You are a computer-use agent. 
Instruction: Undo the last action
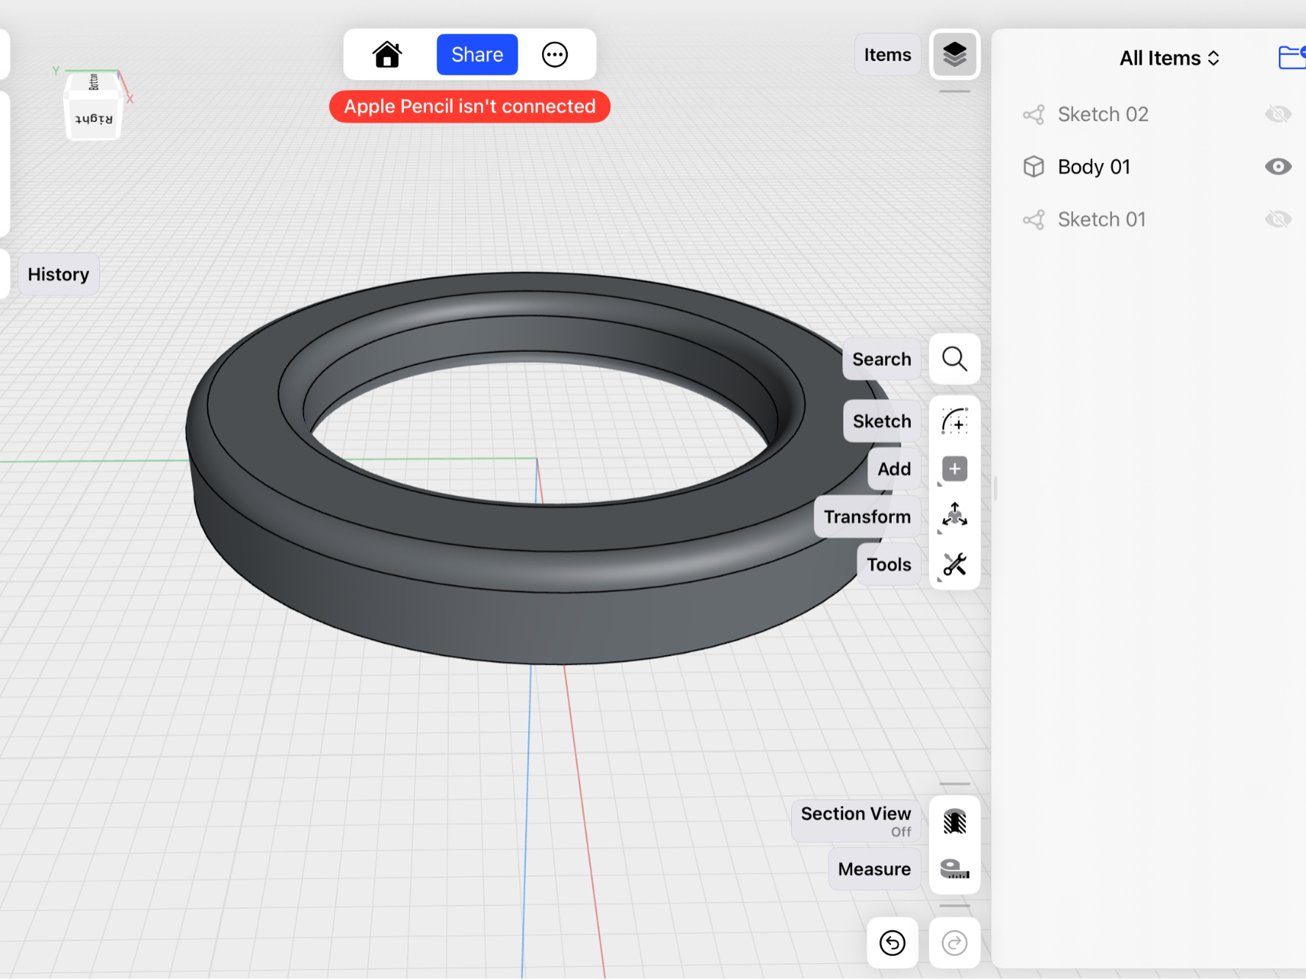(x=892, y=943)
